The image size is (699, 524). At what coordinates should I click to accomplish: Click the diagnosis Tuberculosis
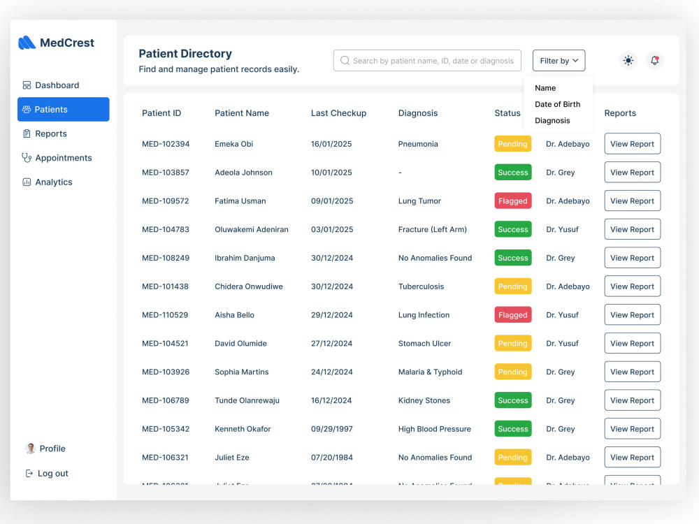[x=421, y=286]
